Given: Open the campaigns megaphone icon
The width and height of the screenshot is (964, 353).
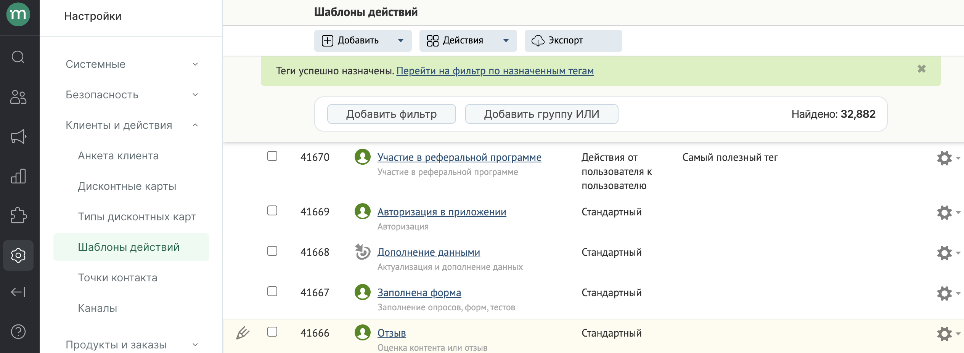Looking at the screenshot, I should coord(18,136).
